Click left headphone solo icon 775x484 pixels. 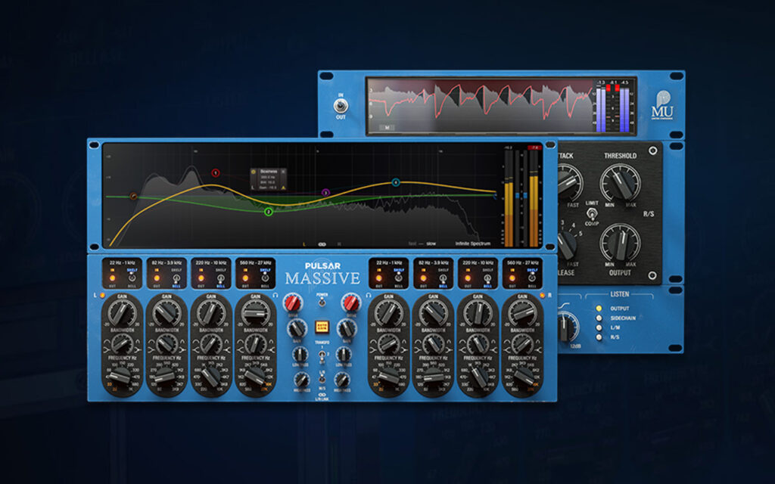(275, 295)
